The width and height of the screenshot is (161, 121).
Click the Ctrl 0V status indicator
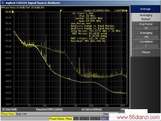pos(84,119)
